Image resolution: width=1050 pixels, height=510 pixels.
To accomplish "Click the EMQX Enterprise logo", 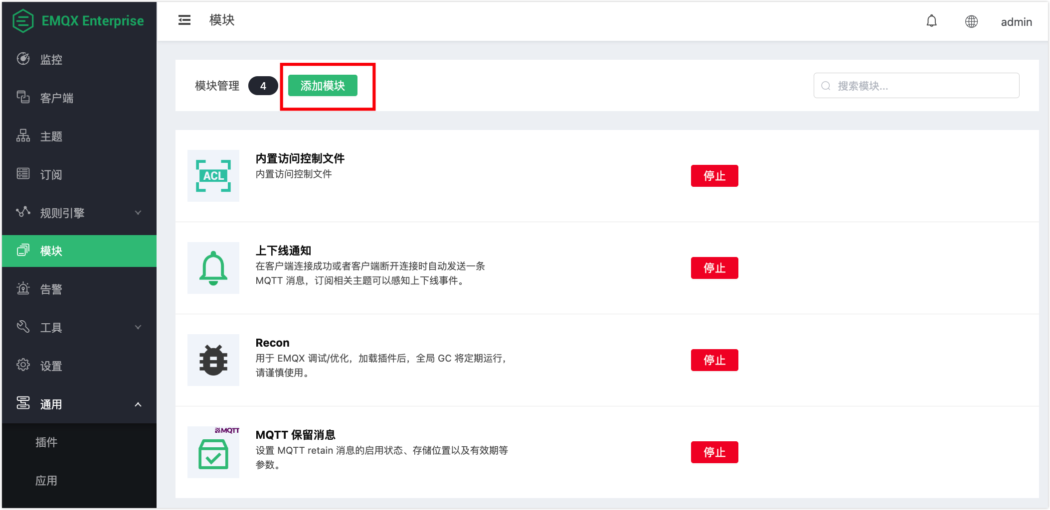I will coord(79,21).
